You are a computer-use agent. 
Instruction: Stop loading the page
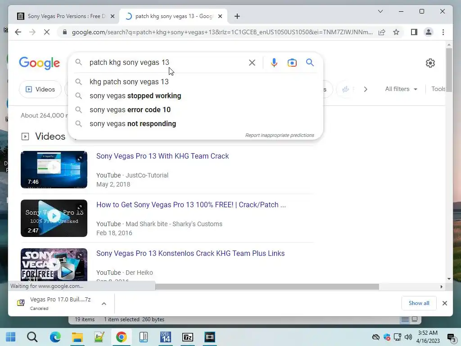pyautogui.click(x=47, y=32)
